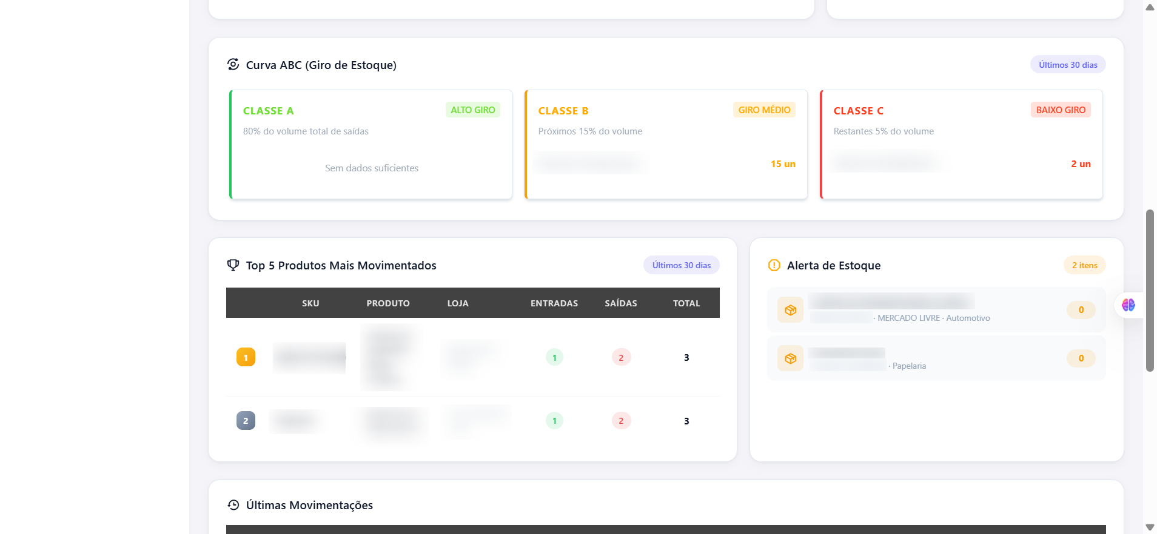Open the CLASSE B card title
The width and height of the screenshot is (1157, 534).
click(x=563, y=111)
